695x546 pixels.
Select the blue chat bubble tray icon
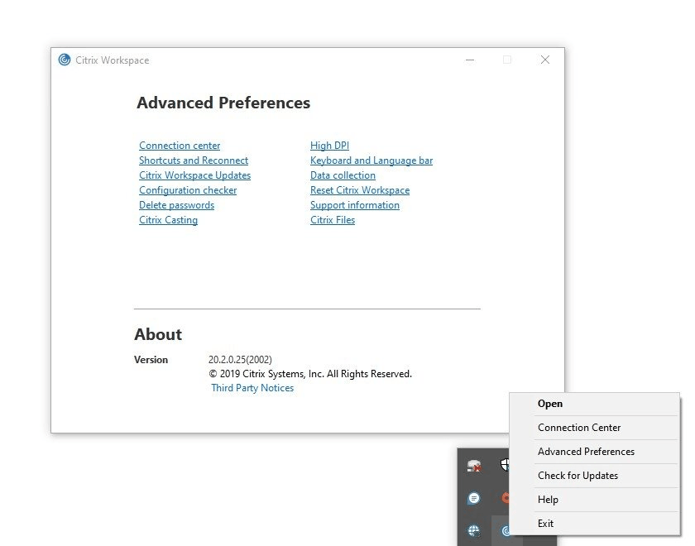coord(473,498)
